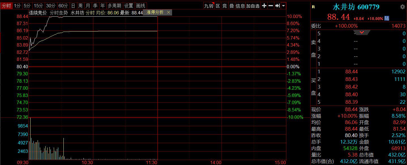Click the 10:30 time axis label
The width and height of the screenshot is (407, 165).
[x=87, y=162]
